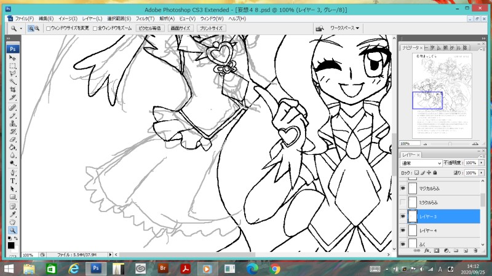Screen dimensions: 492x276
Task: Open the 不透明度 opacity slider arrow
Action: pos(482,163)
